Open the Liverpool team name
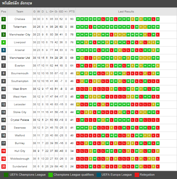Image resolution: width=177 pixels, height=179 pixels. [20, 42]
